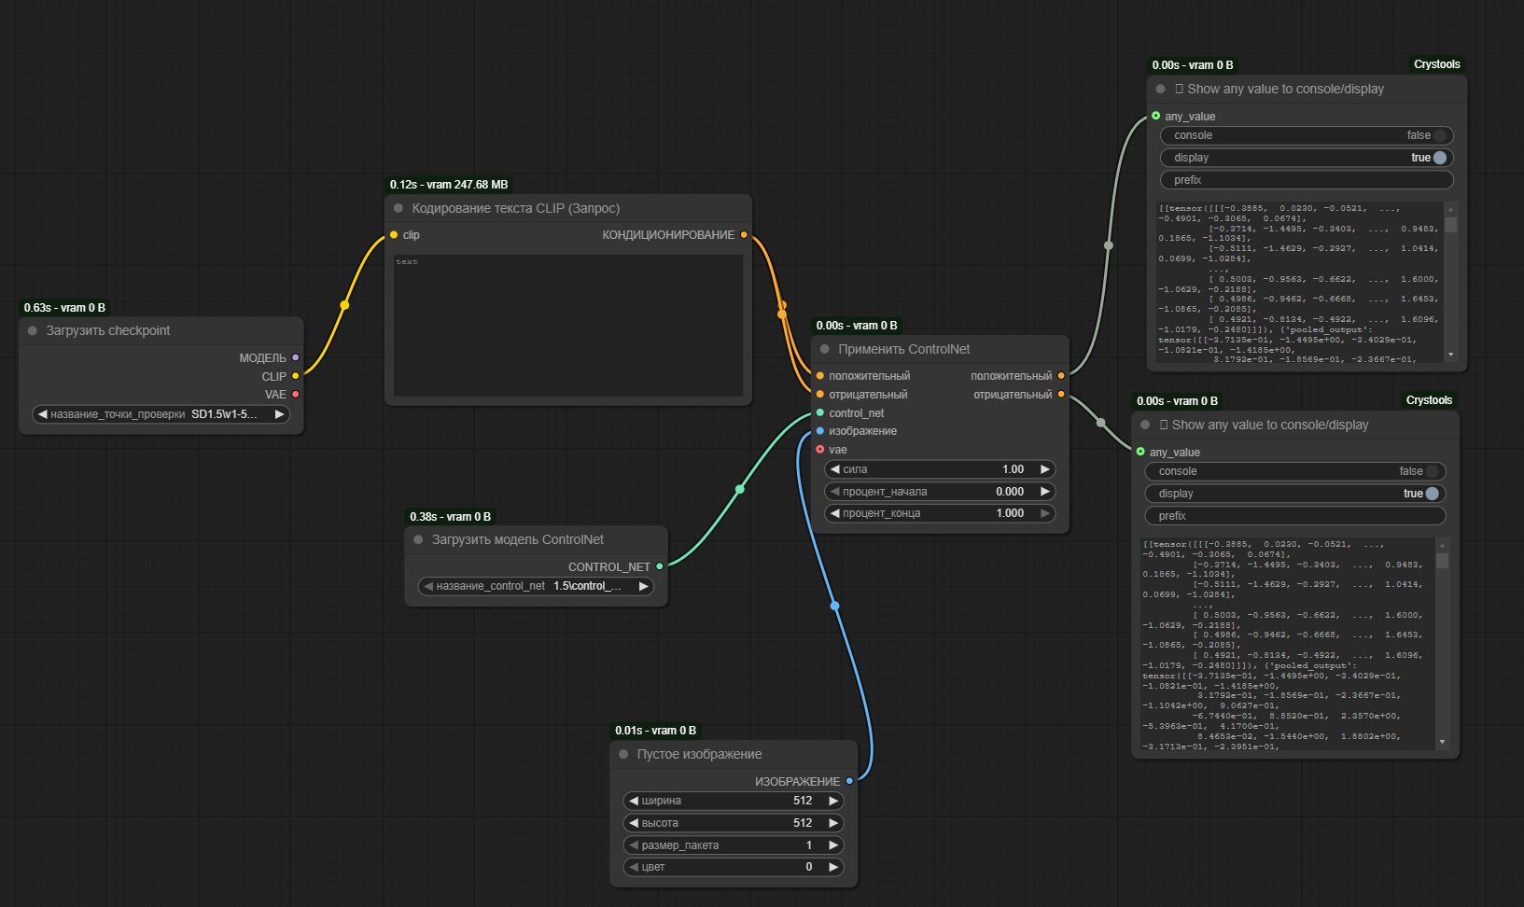1524x907 pixels.
Task: Click the положительный input socket on ControlNet node
Action: click(x=820, y=376)
